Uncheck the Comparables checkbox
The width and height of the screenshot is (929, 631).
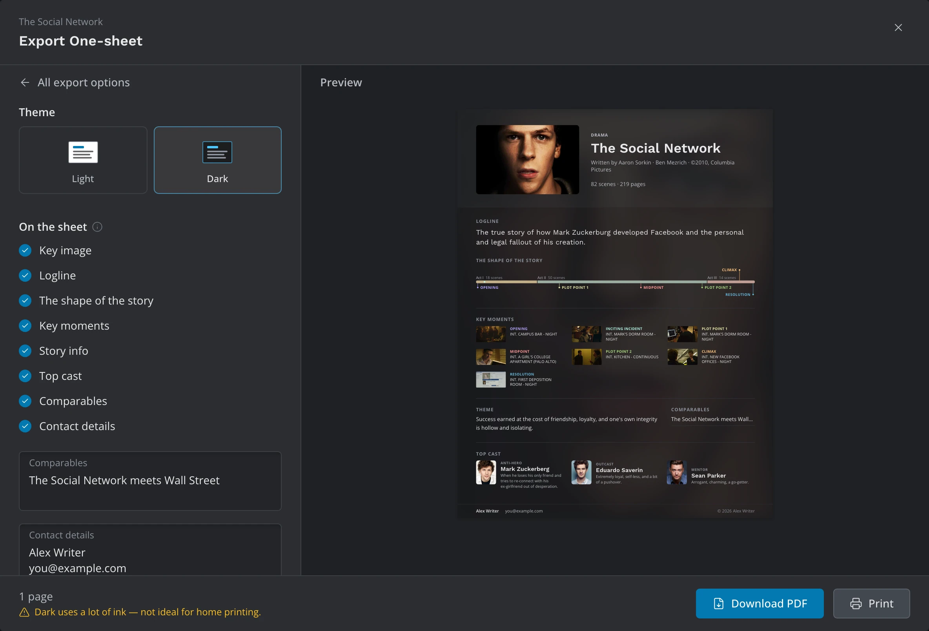click(x=25, y=401)
